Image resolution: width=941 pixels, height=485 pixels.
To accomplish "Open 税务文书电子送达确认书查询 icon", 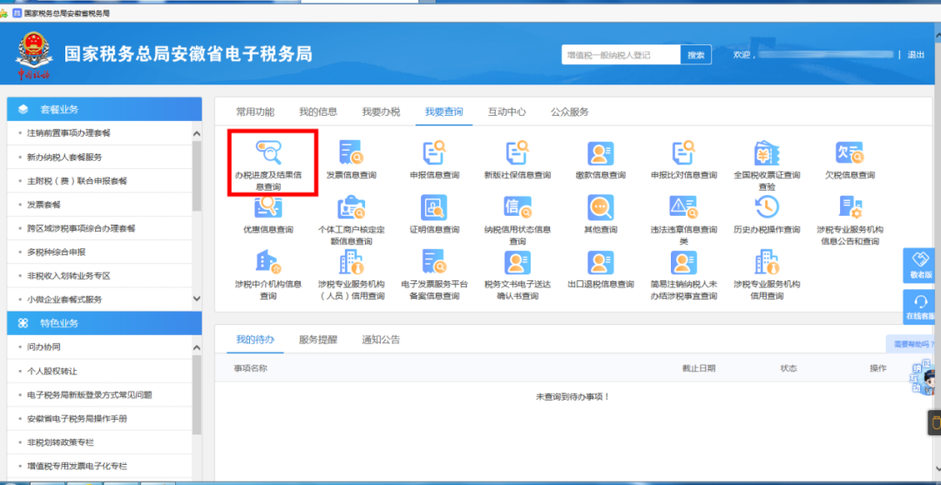I will (x=517, y=262).
